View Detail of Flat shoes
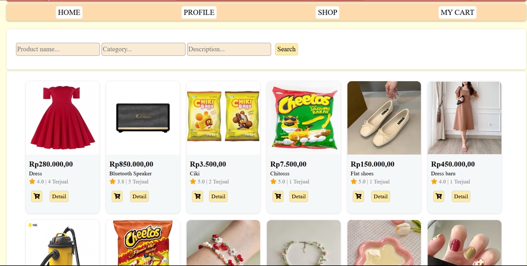 (x=380, y=196)
